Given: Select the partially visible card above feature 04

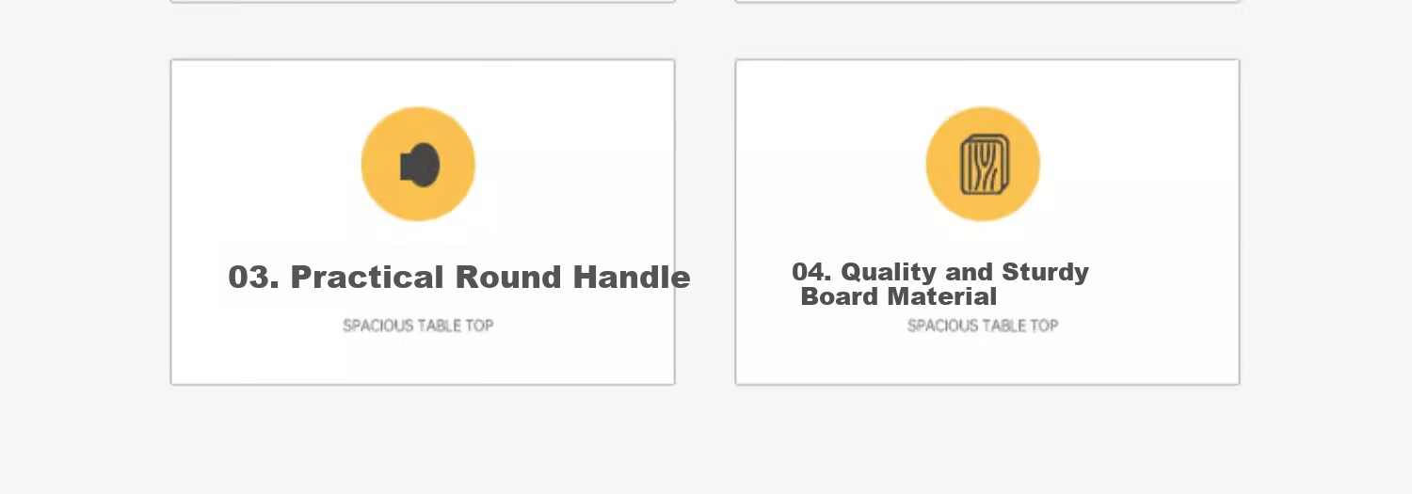Looking at the screenshot, I should tap(987, 1).
